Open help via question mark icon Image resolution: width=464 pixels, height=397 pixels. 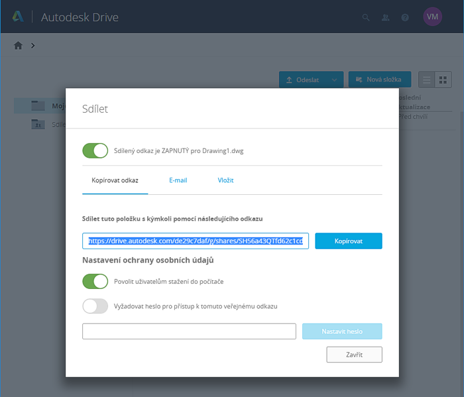click(x=405, y=17)
